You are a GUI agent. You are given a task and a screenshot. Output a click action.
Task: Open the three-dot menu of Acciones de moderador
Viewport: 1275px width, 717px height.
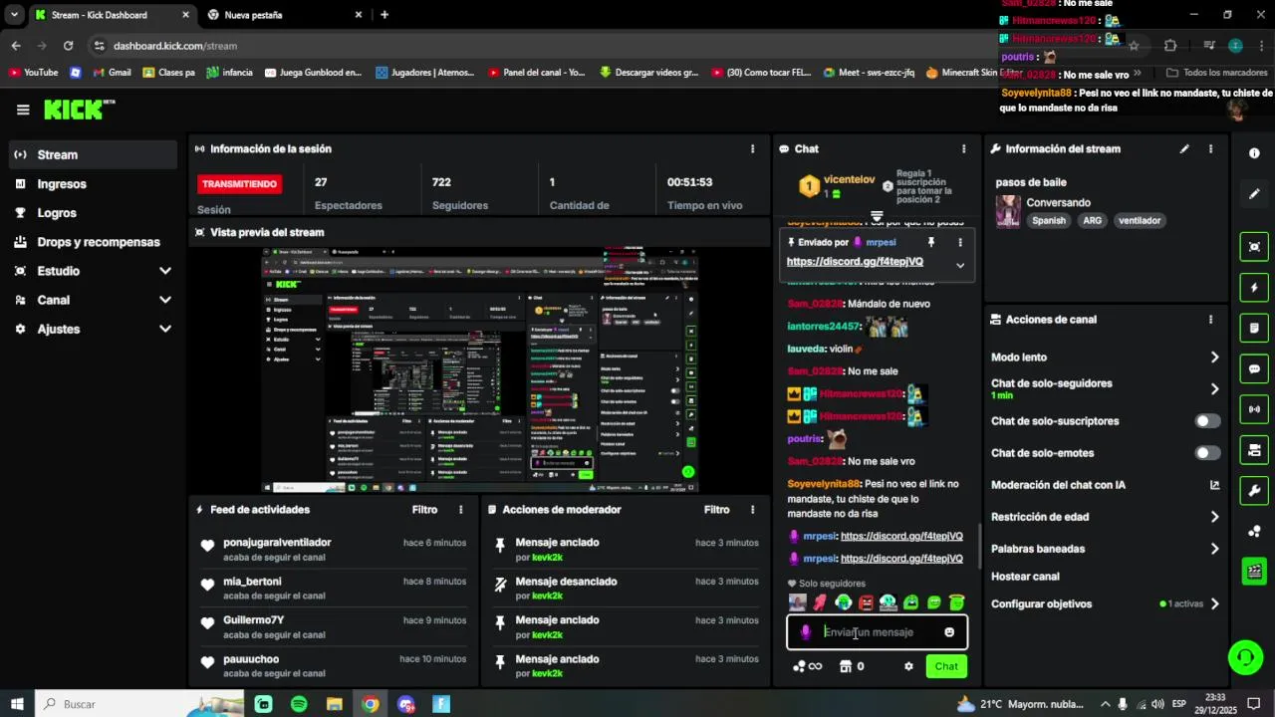point(752,509)
